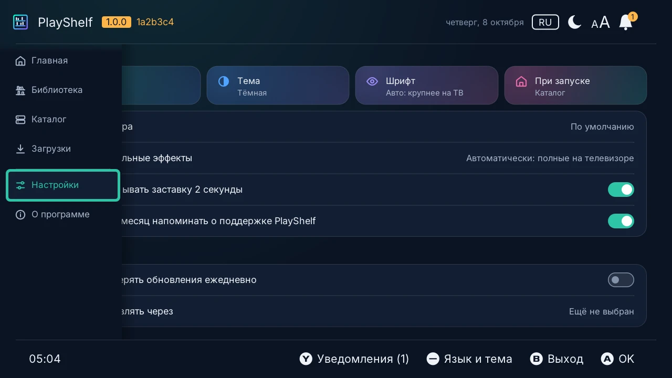
Task: Open the Ещё не выбран selector
Action: (x=602, y=311)
